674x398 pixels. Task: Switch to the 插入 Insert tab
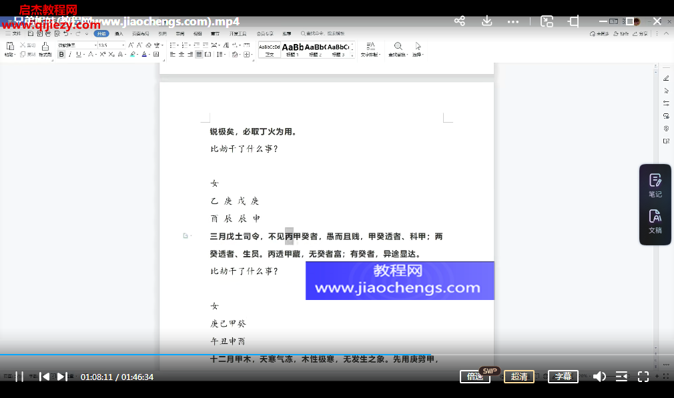click(x=119, y=33)
